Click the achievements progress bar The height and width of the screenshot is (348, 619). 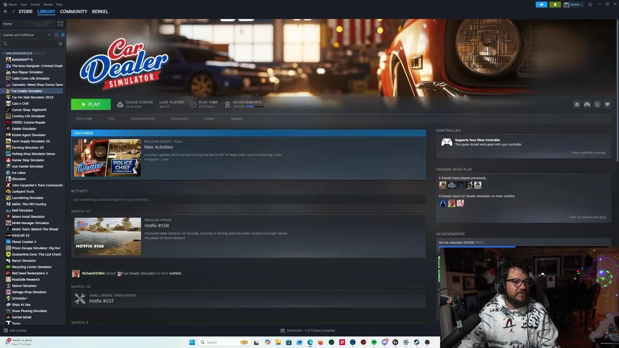point(524,246)
